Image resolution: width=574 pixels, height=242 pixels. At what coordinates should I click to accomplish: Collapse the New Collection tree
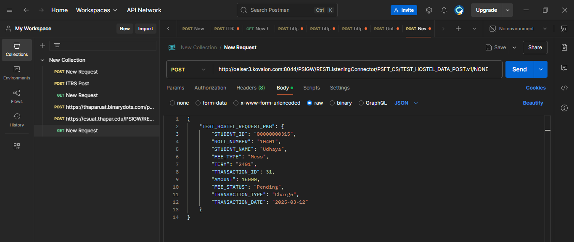[x=42, y=60]
